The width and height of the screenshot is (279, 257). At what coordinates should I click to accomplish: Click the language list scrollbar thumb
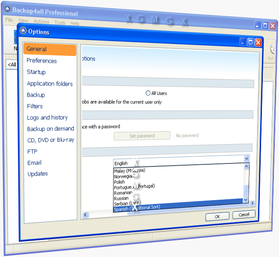[246, 190]
